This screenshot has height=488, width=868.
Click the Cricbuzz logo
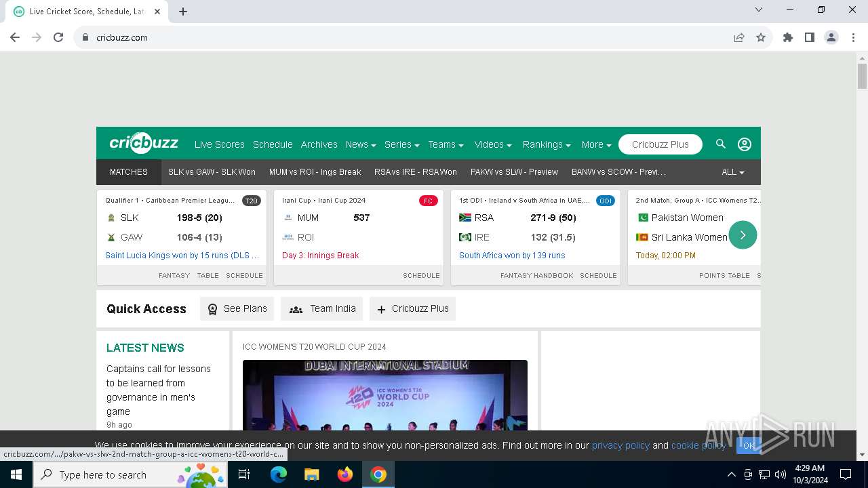coord(144,143)
